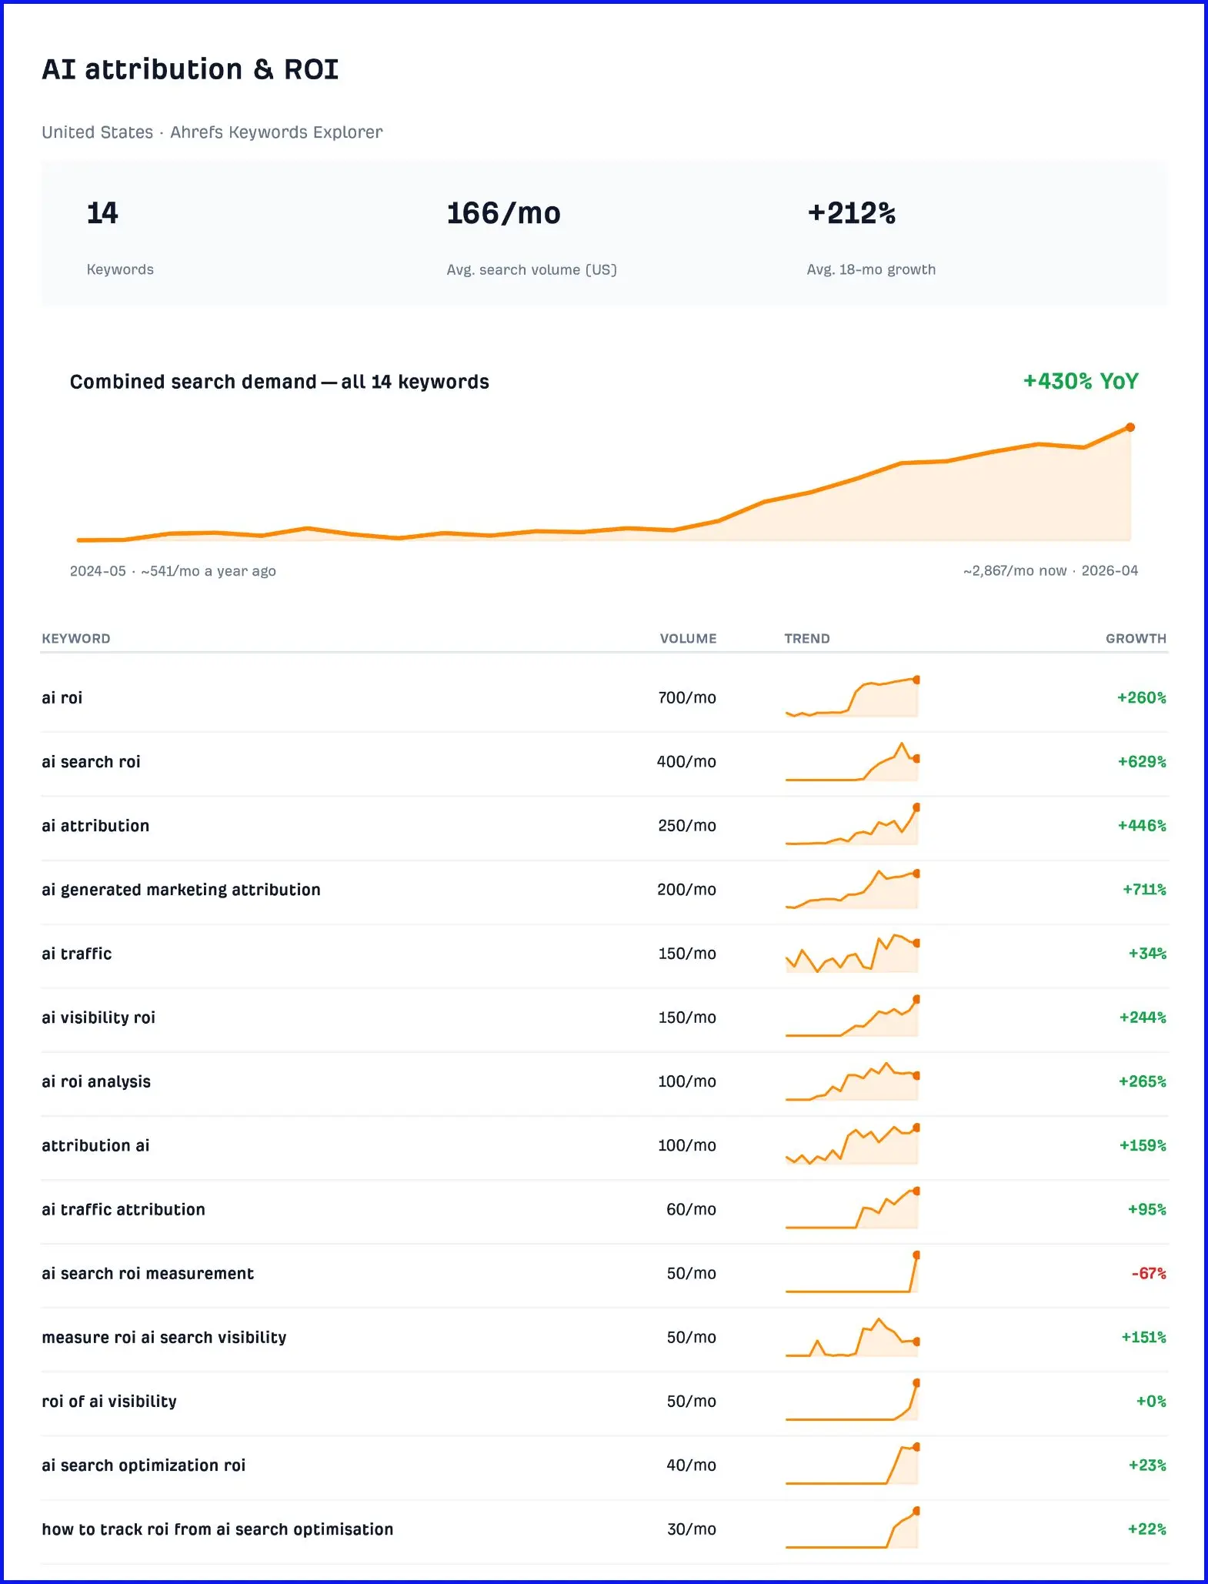The height and width of the screenshot is (1584, 1208).
Task: Click the endpoint dot on combined demand chart
Action: [x=1130, y=427]
